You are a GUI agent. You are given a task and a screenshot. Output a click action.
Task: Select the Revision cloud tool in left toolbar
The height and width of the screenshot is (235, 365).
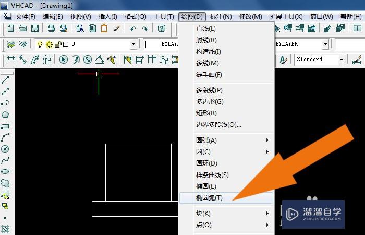pyautogui.click(x=5, y=183)
